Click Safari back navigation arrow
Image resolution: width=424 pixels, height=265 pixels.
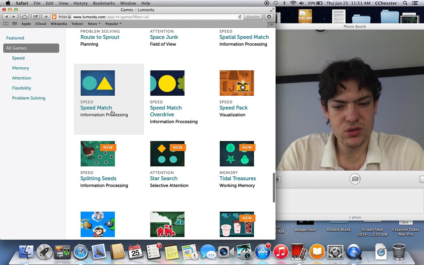tap(7, 17)
